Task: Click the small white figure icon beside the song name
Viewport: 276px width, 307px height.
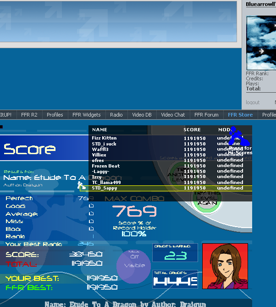Action: pos(81,185)
